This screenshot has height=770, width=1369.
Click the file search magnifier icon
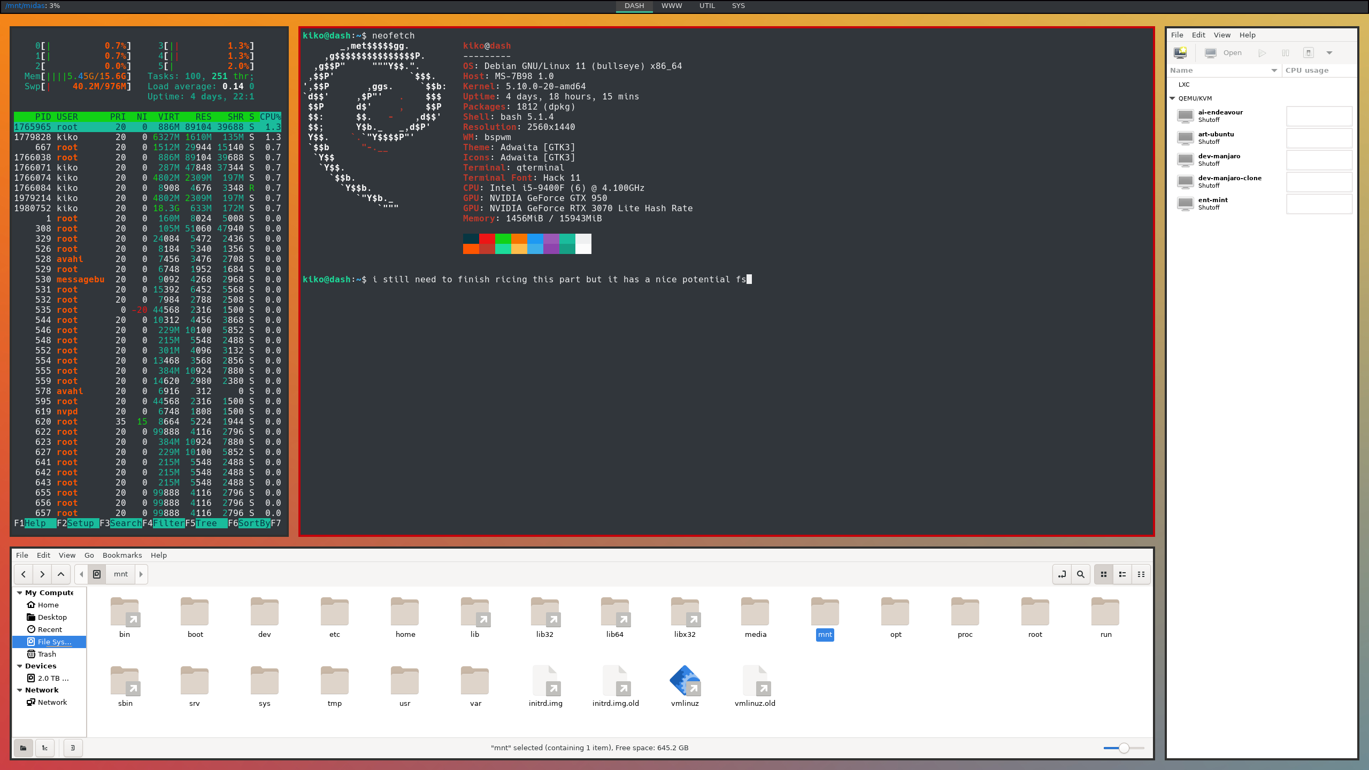click(x=1081, y=574)
